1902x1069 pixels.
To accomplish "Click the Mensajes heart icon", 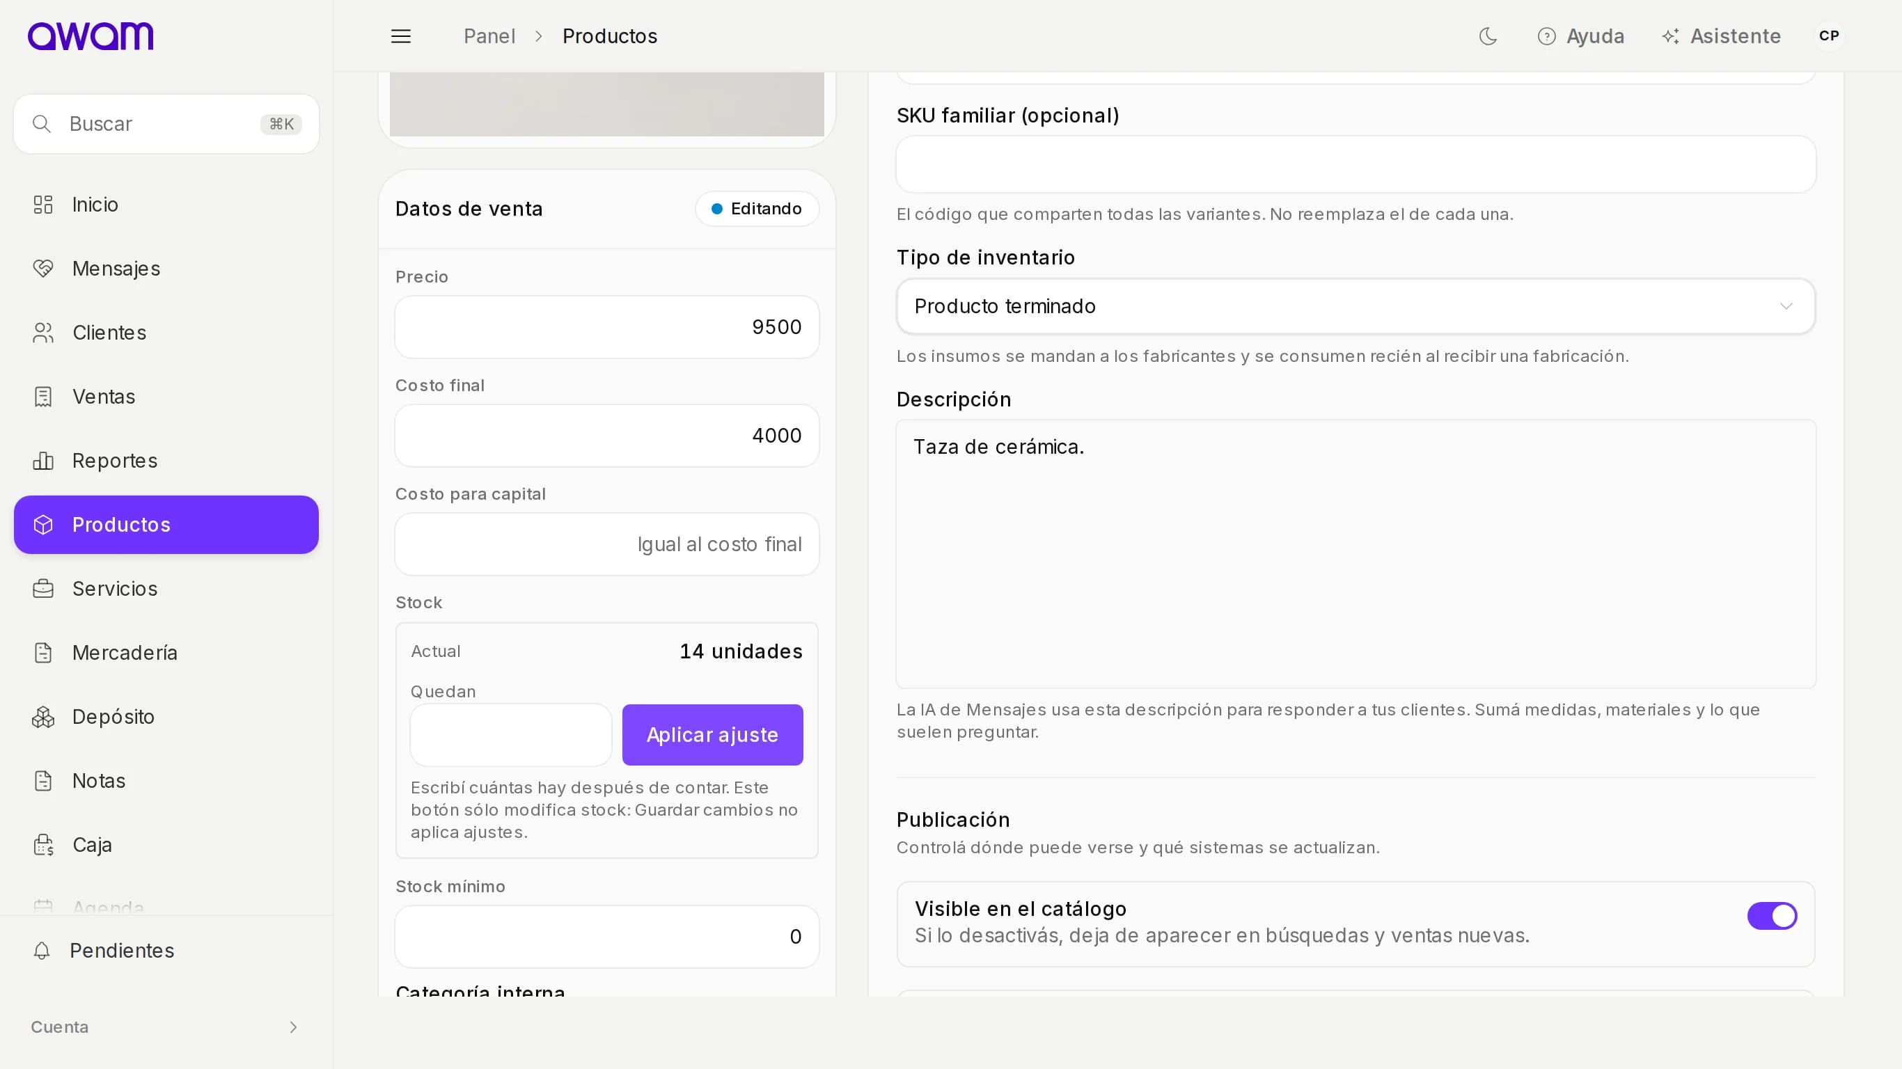I will coord(43,269).
